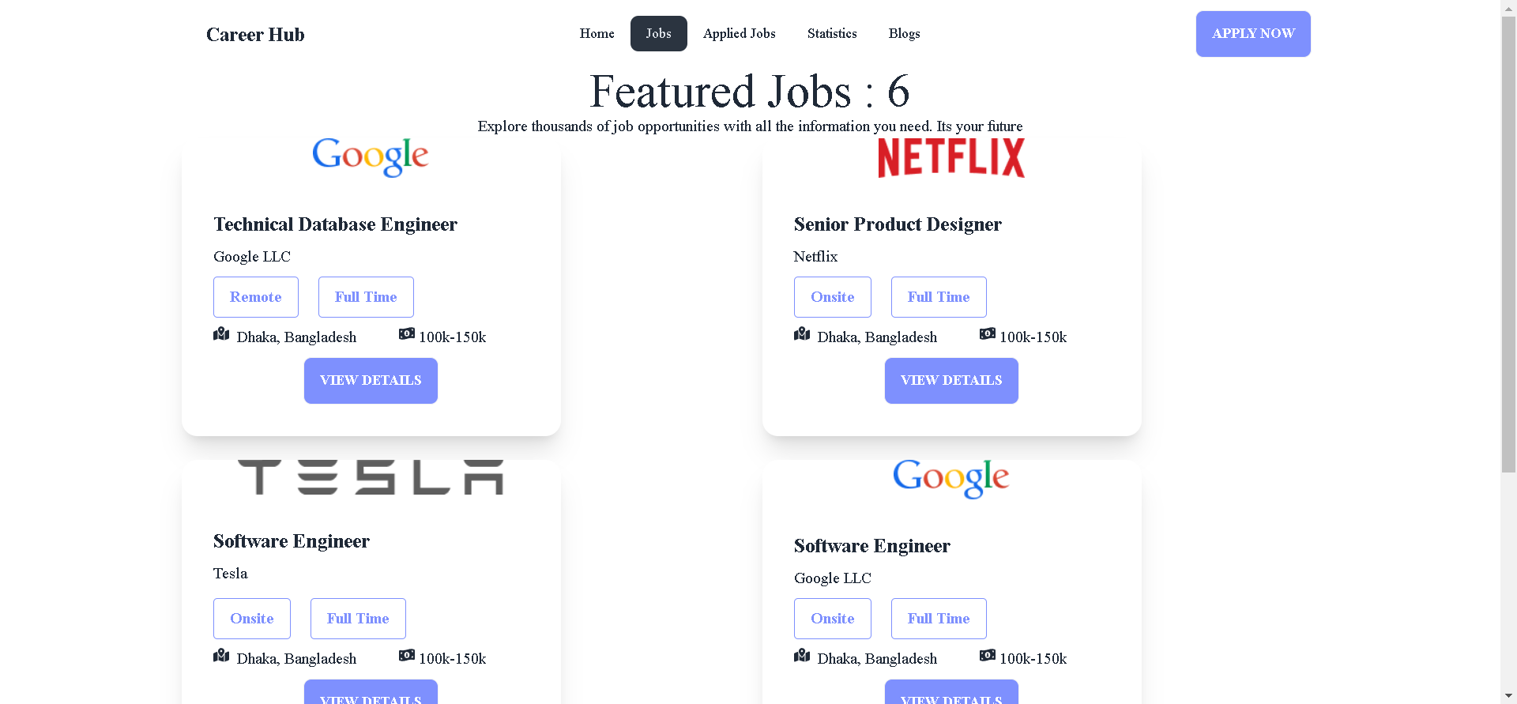Screen dimensions: 1517x704
Task: Go to the Home page
Action: (597, 33)
